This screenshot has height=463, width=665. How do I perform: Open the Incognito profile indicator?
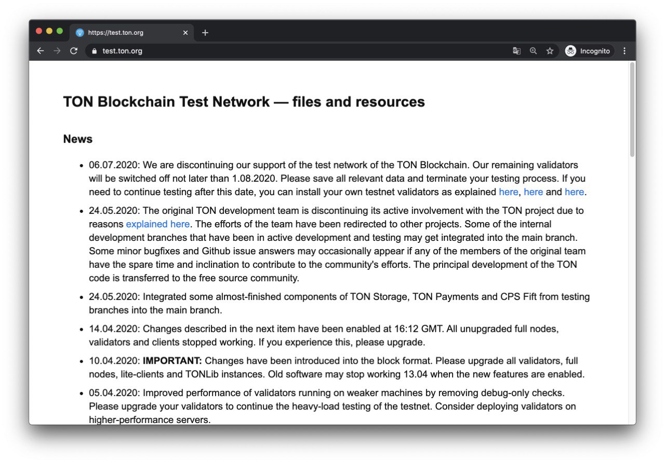tap(589, 51)
